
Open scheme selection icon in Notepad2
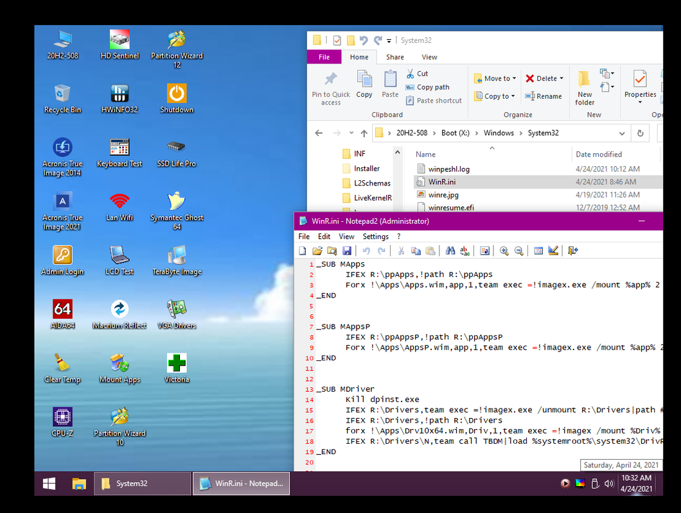[x=538, y=251]
